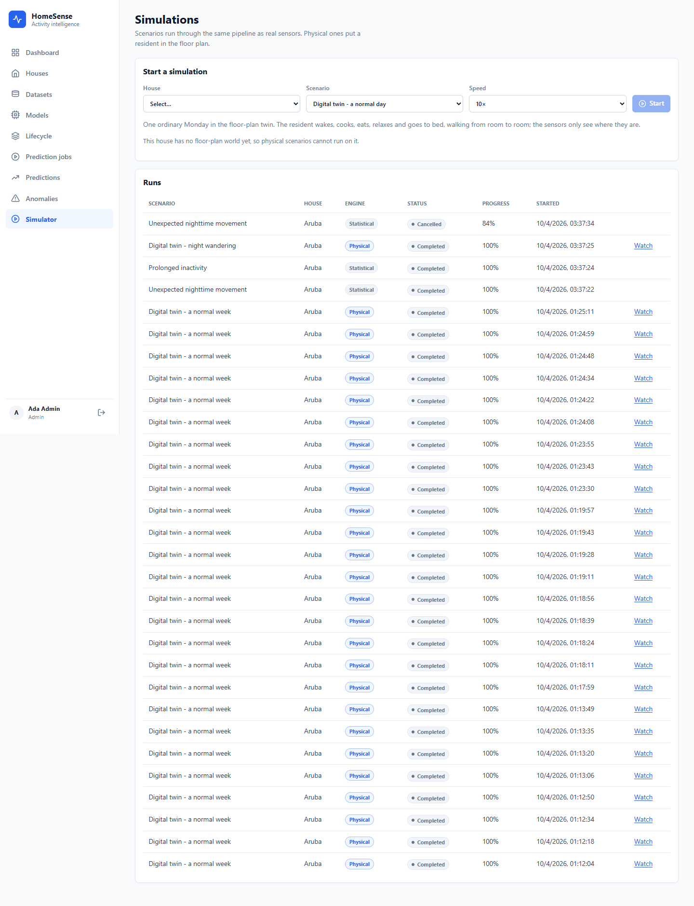
Task: Watch the run started at 01:12:04
Action: point(643,864)
